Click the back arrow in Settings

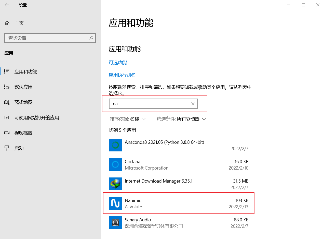7,5
